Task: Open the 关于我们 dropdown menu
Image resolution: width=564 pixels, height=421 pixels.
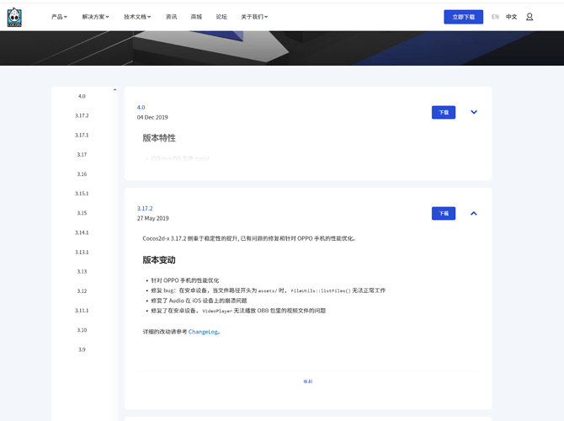Action: 254,17
